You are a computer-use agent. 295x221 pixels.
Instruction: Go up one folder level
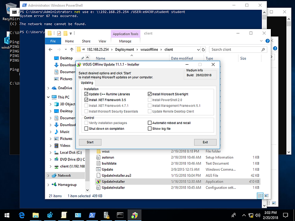point(72,50)
